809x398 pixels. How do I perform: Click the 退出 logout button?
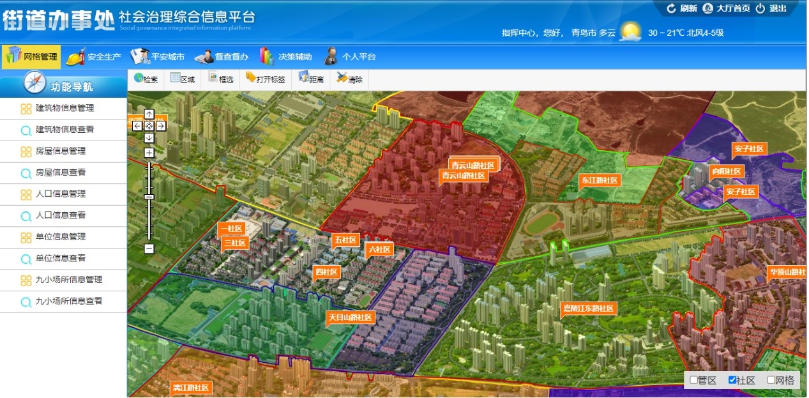[771, 8]
